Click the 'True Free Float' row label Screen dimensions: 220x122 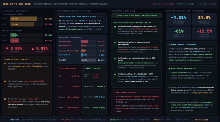pyautogui.click(x=64, y=55)
